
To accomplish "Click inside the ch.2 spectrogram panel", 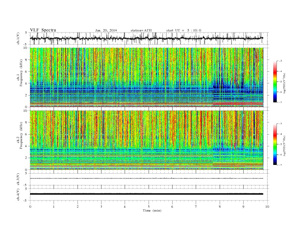I will click(x=146, y=140).
